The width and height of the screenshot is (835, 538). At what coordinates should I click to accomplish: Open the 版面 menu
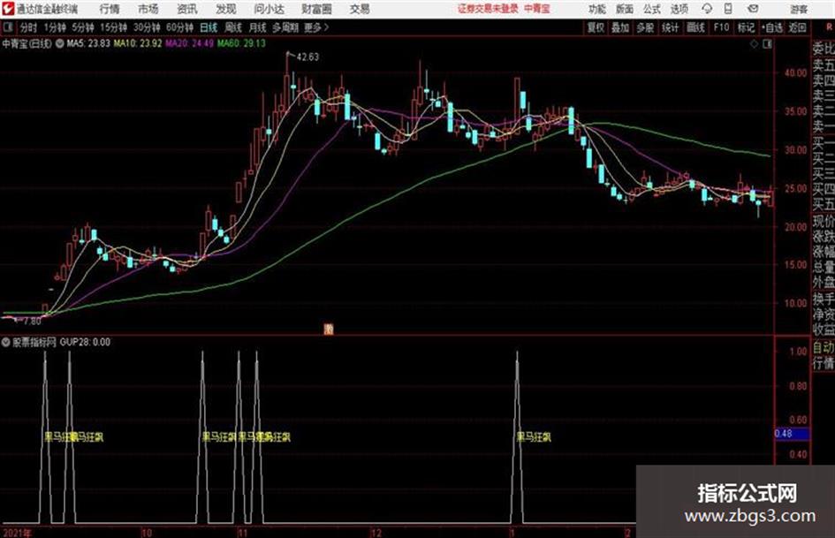tap(625, 9)
